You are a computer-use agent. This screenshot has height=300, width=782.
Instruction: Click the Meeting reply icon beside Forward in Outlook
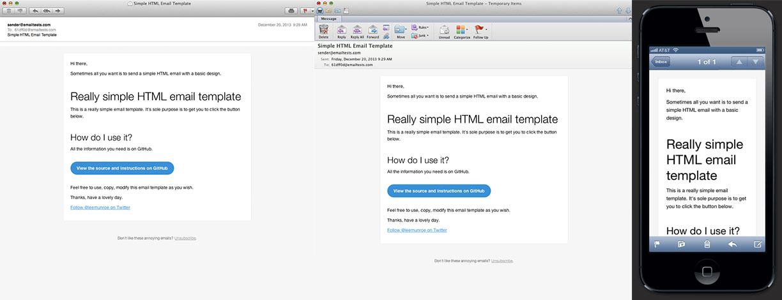pyautogui.click(x=386, y=27)
